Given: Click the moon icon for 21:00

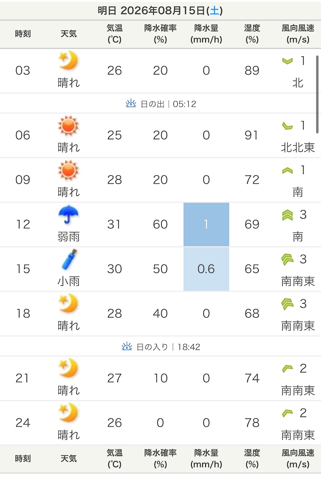Looking at the screenshot, I should tap(68, 368).
